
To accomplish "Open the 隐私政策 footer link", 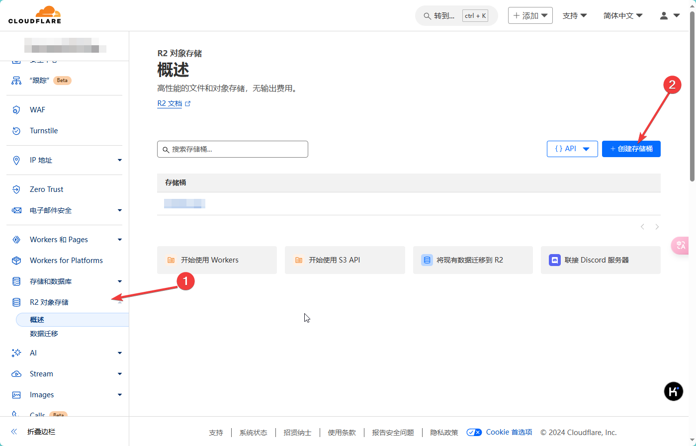I will point(444,433).
